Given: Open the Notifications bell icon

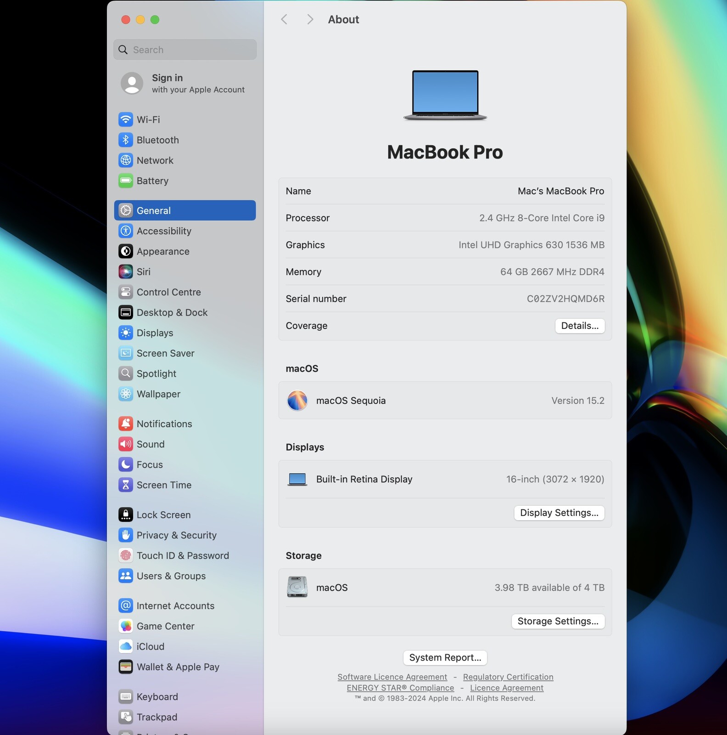Looking at the screenshot, I should coord(125,424).
